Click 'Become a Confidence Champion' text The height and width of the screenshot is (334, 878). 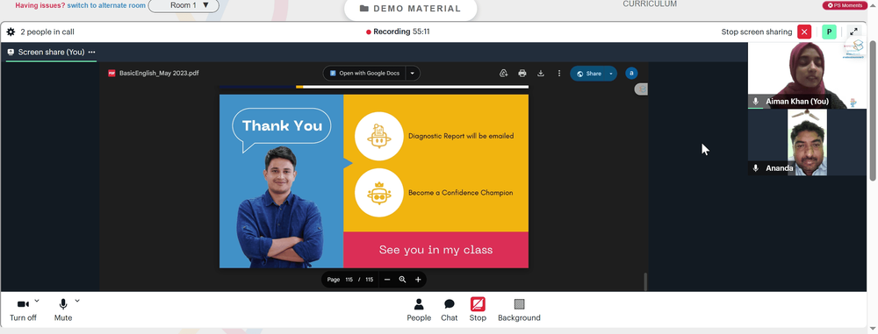point(460,193)
